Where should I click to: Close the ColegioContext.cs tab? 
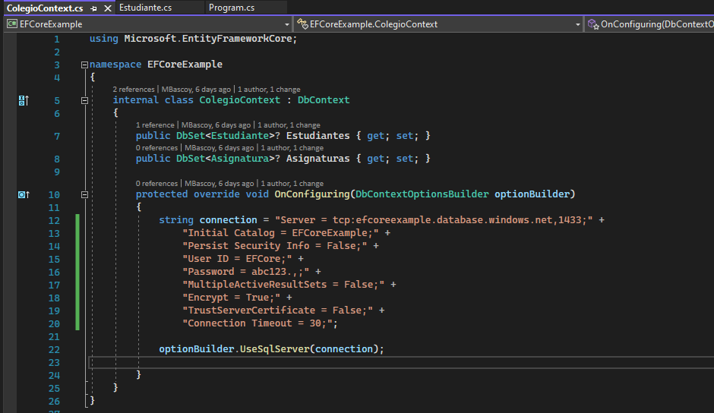[x=106, y=8]
